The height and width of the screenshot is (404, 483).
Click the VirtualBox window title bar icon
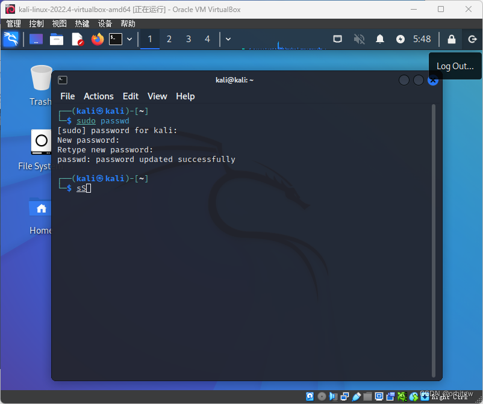(10, 9)
